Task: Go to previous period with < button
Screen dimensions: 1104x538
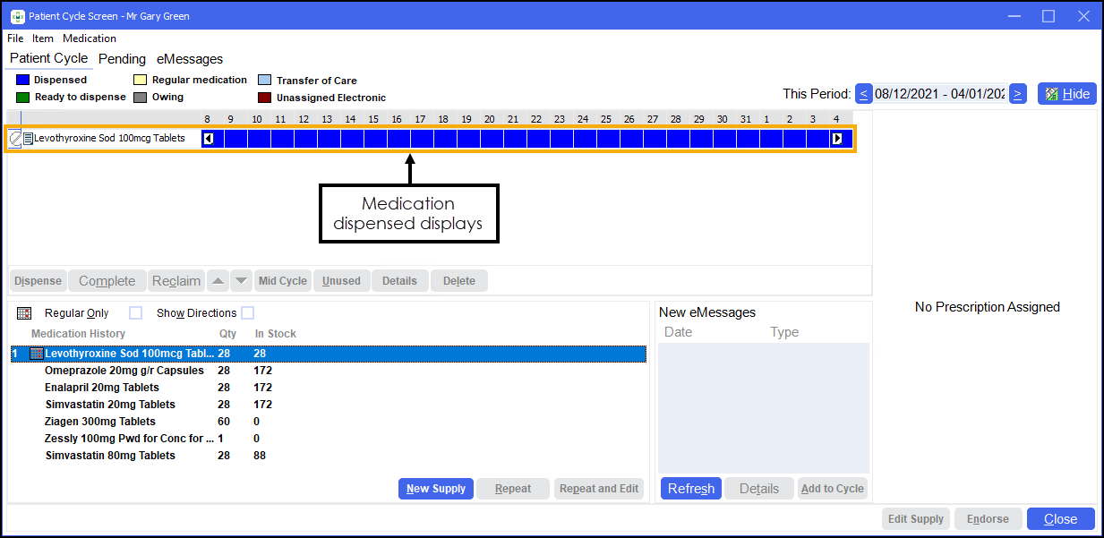Action: tap(863, 94)
